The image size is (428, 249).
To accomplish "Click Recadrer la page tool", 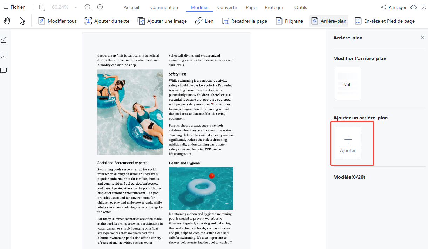I will [x=245, y=21].
